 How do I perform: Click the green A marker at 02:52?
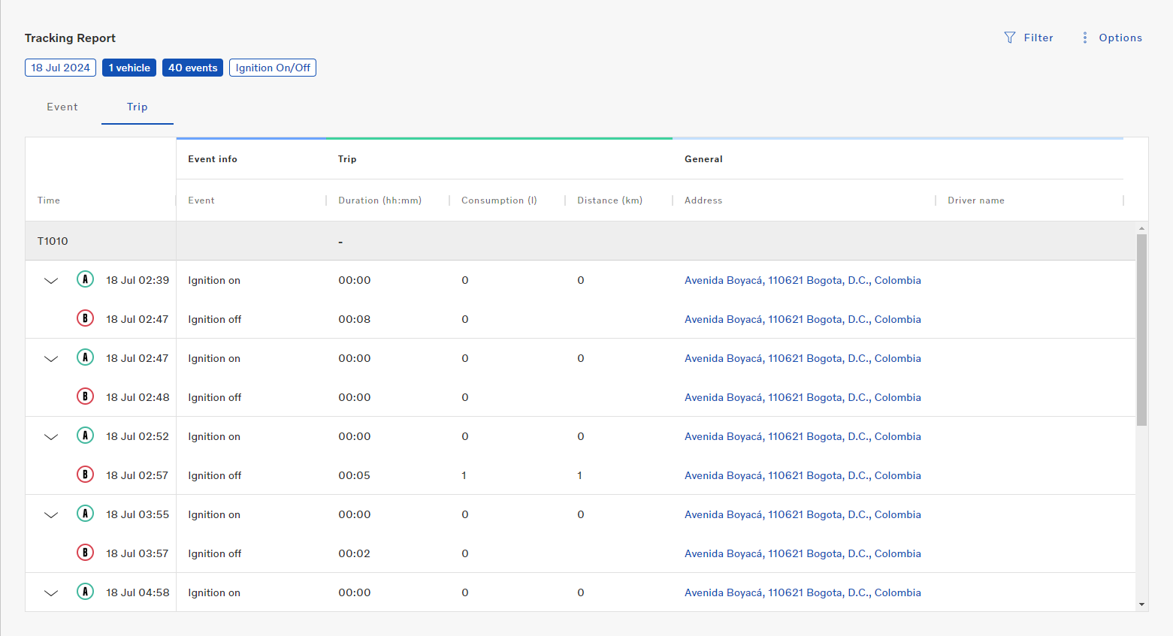(86, 436)
